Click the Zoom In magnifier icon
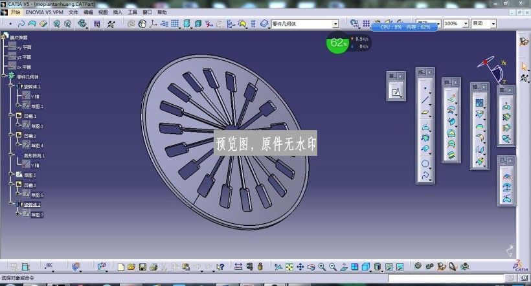The image size is (531, 286). pos(322,267)
